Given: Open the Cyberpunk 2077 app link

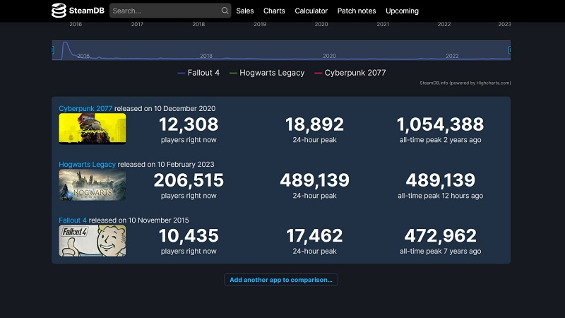Looking at the screenshot, I should [85, 109].
